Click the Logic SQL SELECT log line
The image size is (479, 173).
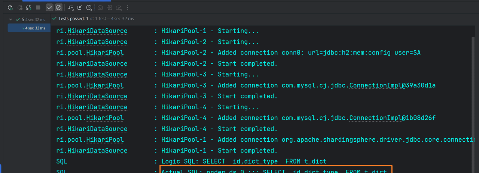pyautogui.click(x=244, y=161)
